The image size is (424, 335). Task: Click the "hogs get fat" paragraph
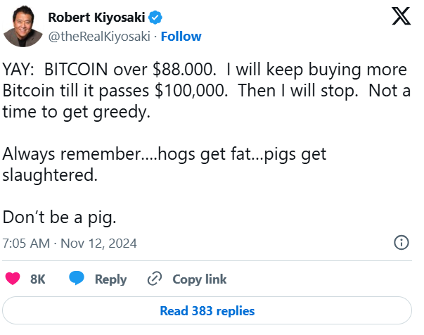(165, 154)
